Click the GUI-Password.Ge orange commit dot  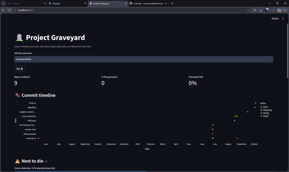[x=213, y=125]
